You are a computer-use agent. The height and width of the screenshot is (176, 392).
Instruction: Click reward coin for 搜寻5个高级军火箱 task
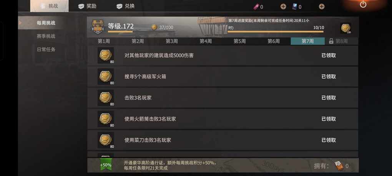tap(106, 77)
